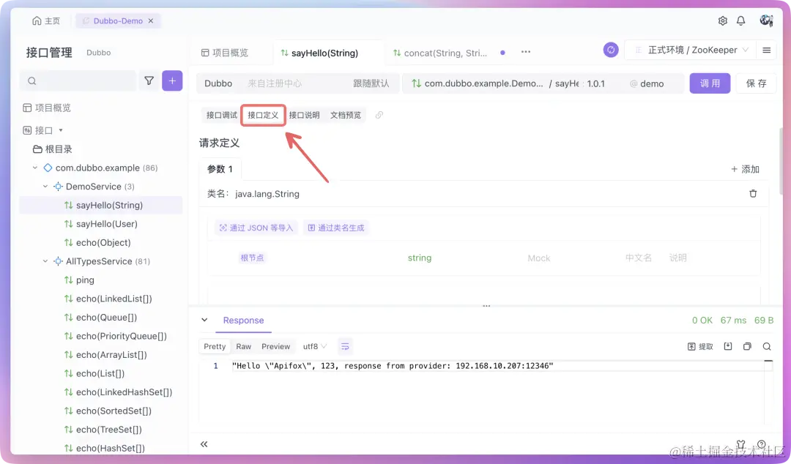Click the purple 调用 button
Image resolution: width=791 pixels, height=464 pixels.
tap(710, 83)
